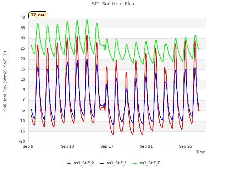Toggle the sp1_SHF_T legend entry

click(146, 163)
